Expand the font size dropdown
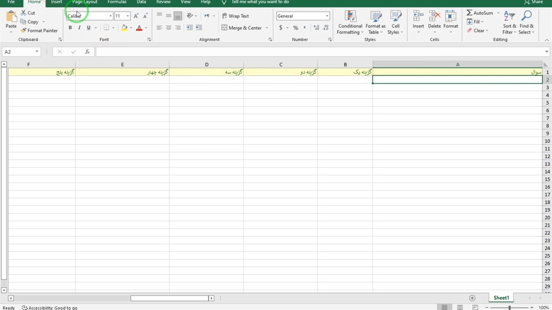Image resolution: width=552 pixels, height=310 pixels. (128, 16)
